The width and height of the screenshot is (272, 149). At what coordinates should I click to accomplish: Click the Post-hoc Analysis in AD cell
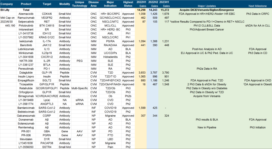[x=207, y=49]
